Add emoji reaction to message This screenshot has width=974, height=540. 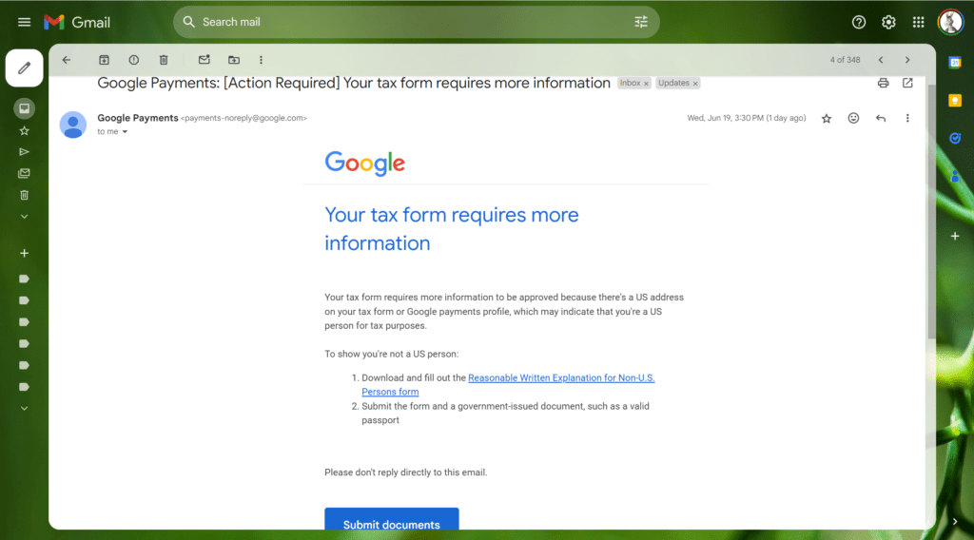point(853,118)
